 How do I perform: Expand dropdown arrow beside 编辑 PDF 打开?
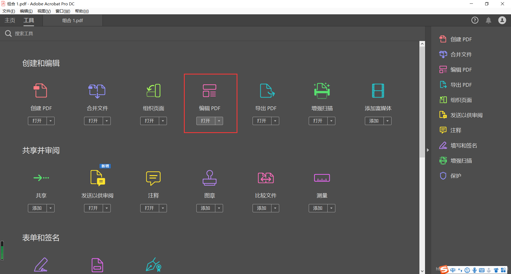[x=219, y=121]
